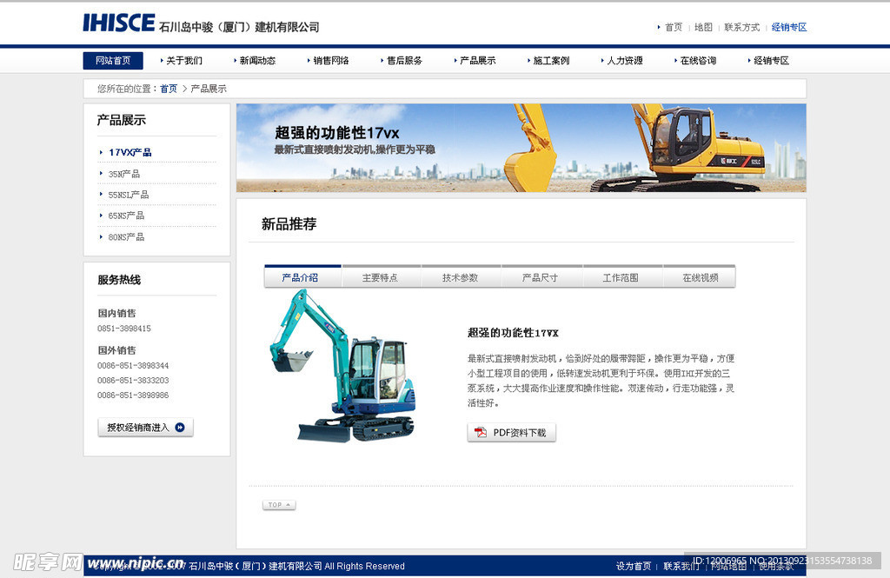Select 35N产品 in the sidebar list
Image resolution: width=890 pixels, height=578 pixels.
(123, 174)
